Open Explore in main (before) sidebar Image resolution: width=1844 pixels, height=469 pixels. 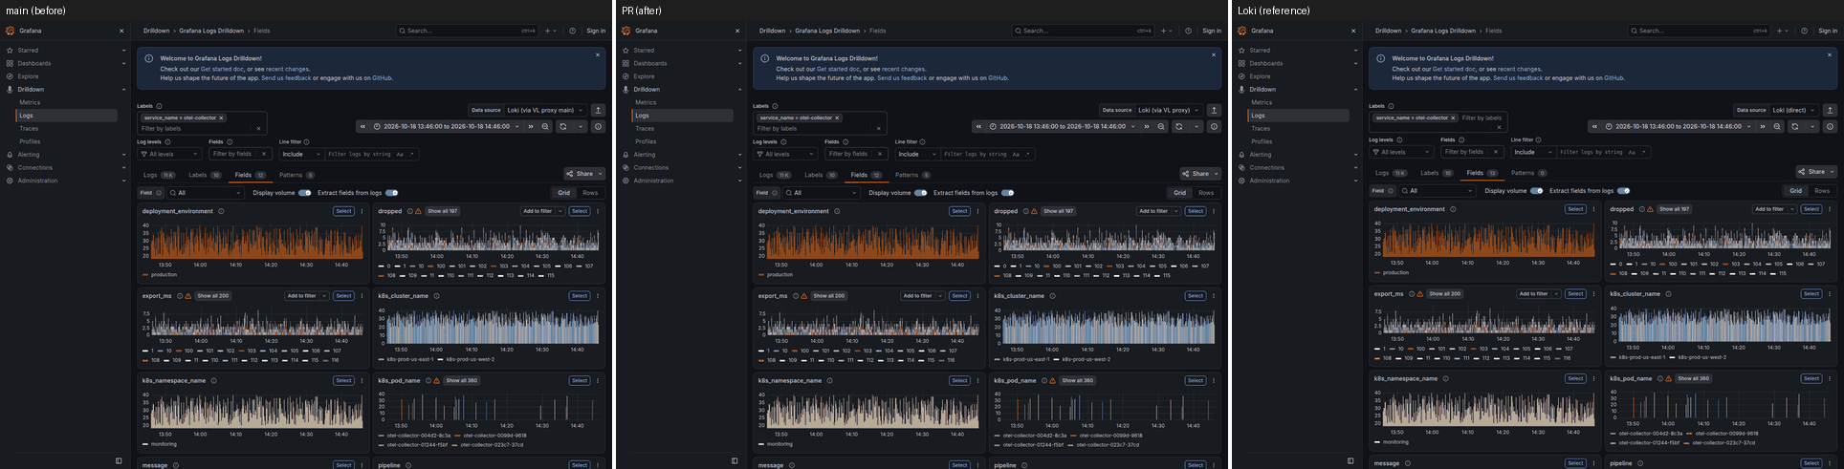coord(28,76)
